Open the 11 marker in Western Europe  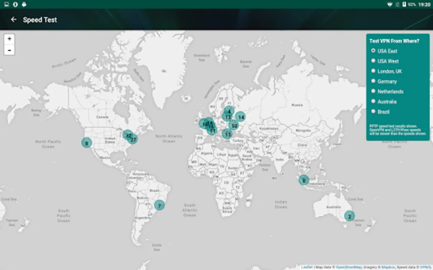[x=212, y=131]
